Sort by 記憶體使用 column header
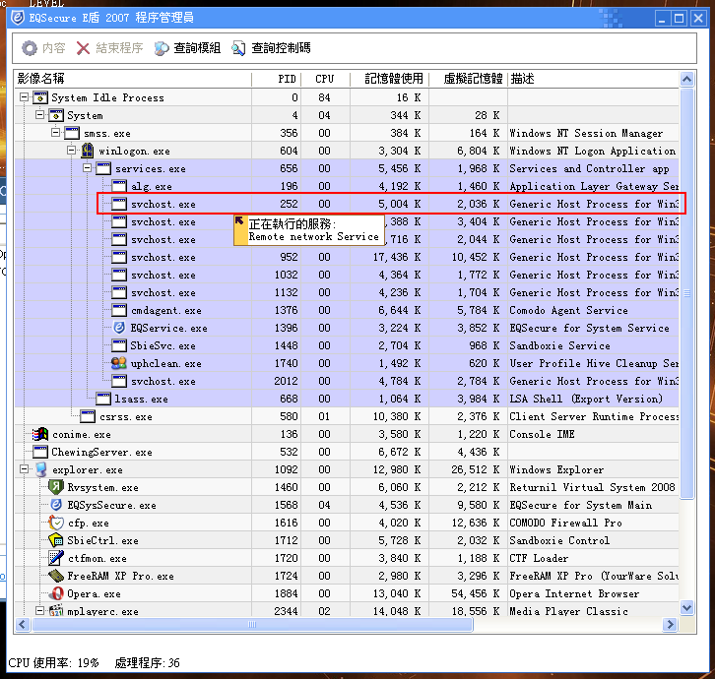 click(389, 79)
